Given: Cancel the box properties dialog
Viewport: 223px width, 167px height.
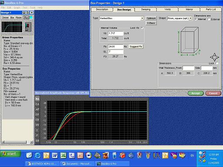Looking at the screenshot, I should 213,93.
